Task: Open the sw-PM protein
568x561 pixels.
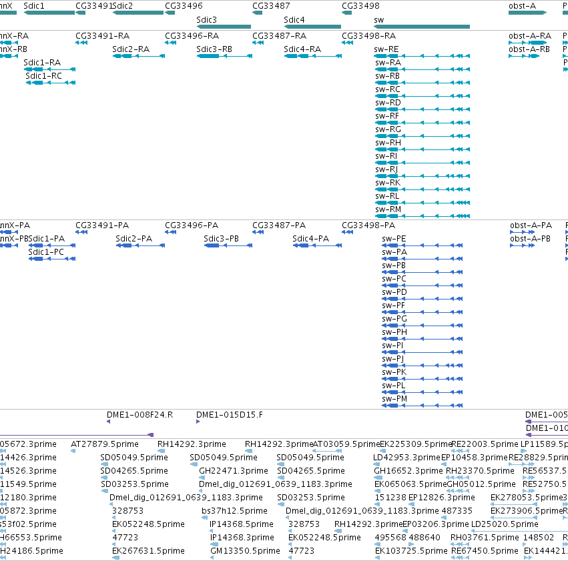Action: pos(422,406)
